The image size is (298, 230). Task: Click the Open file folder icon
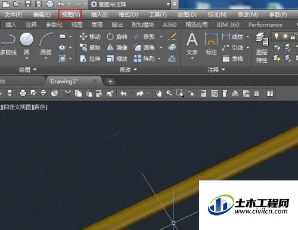coord(17,4)
